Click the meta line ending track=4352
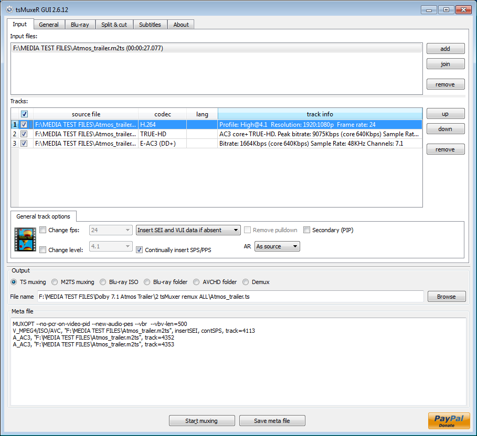Screen dimensions: 477x436 click(93, 337)
